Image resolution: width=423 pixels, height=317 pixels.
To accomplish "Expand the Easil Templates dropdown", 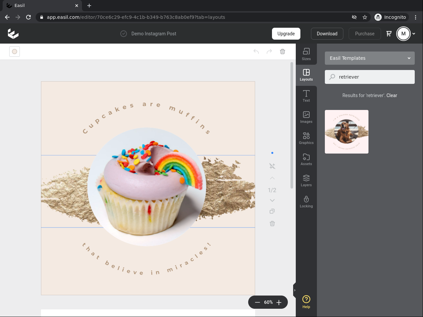I will [370, 58].
